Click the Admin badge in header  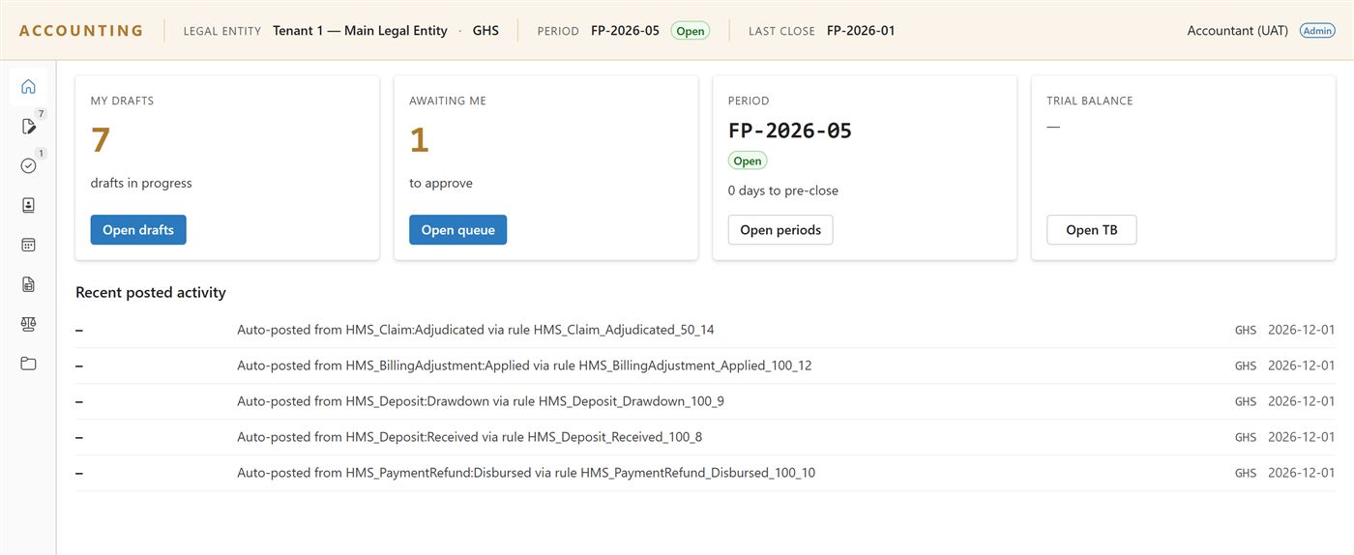(x=1316, y=30)
